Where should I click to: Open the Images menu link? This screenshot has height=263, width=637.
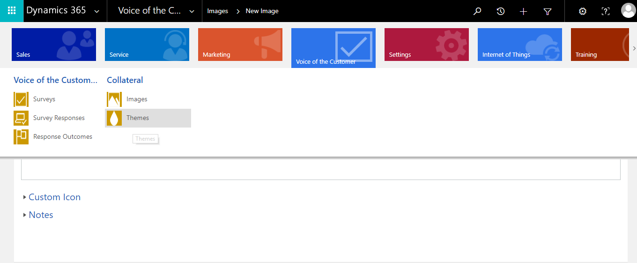(137, 99)
